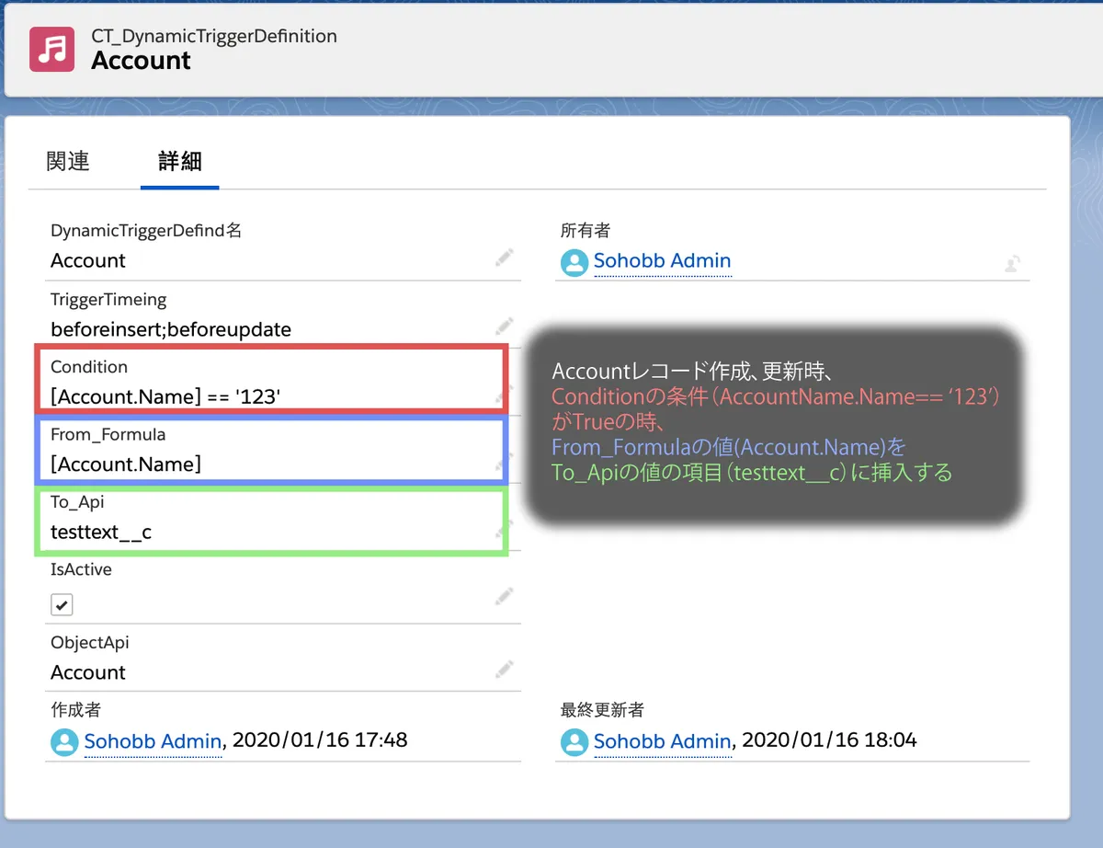Screen dimensions: 1103x848
Task: Click the CT_DynamicTriggerDefinition header label
Action: [x=214, y=37]
